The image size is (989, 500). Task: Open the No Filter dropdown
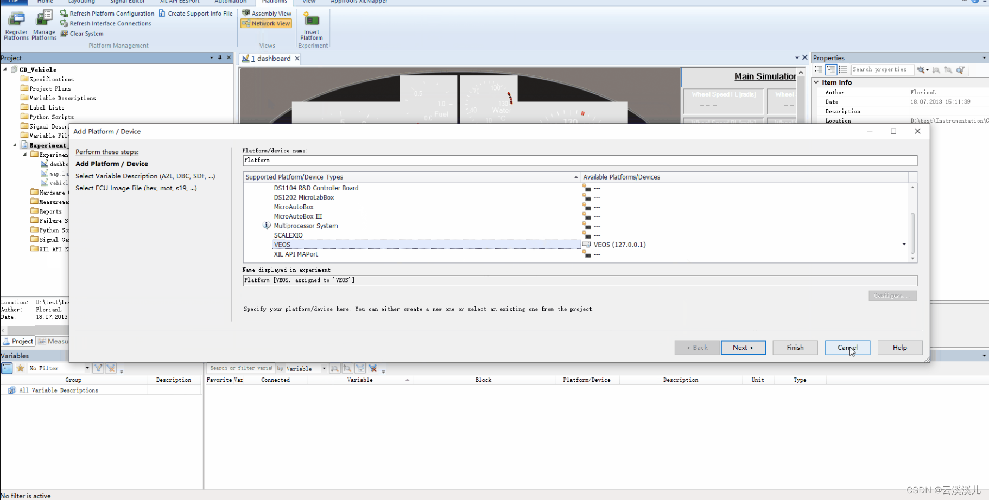[x=87, y=368]
